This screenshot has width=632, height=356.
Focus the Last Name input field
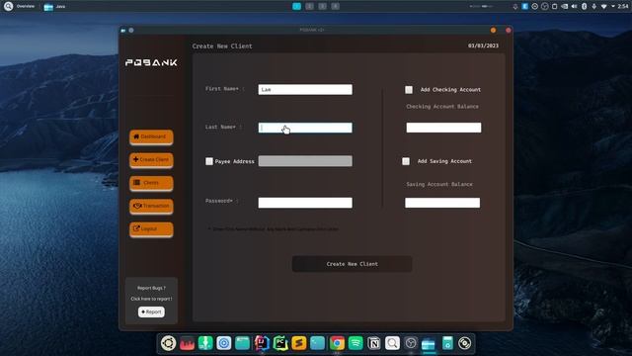click(305, 128)
